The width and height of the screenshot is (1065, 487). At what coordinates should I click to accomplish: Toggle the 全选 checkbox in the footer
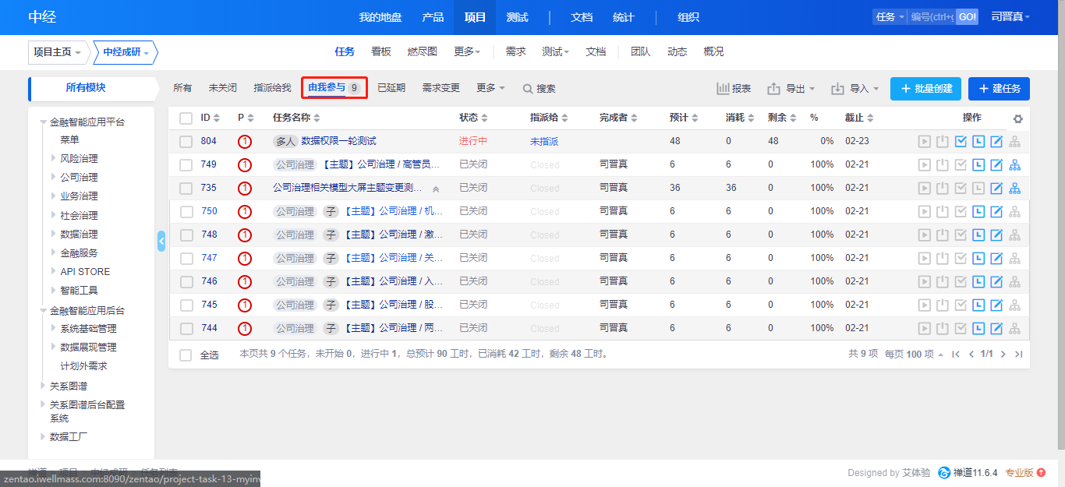(x=186, y=355)
